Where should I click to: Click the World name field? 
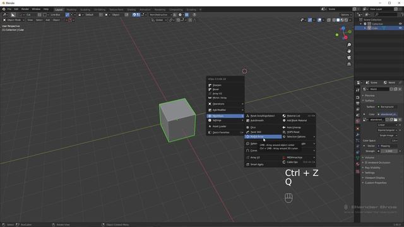tap(379, 89)
